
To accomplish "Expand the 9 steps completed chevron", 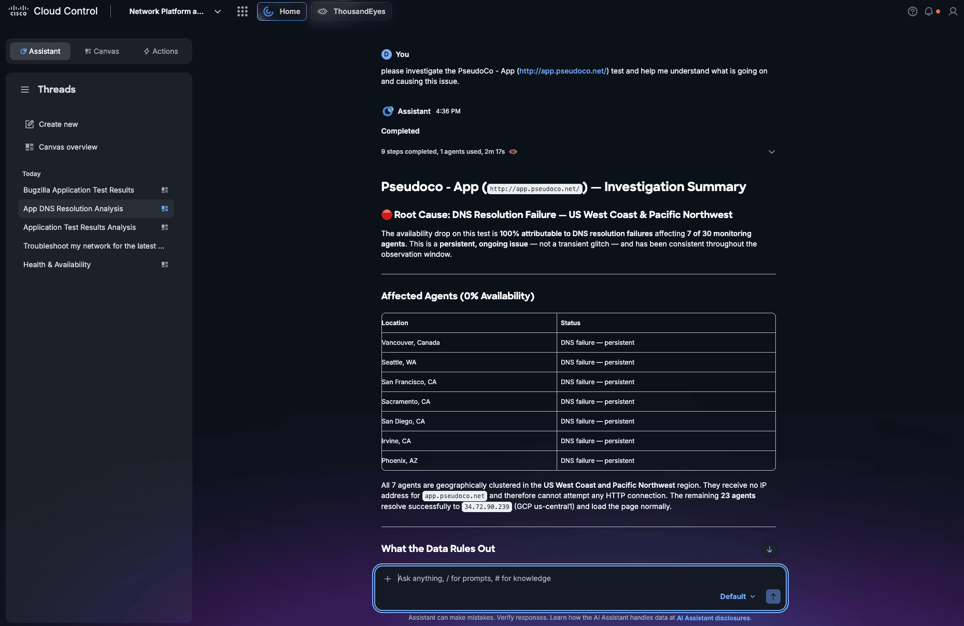I will (x=772, y=152).
